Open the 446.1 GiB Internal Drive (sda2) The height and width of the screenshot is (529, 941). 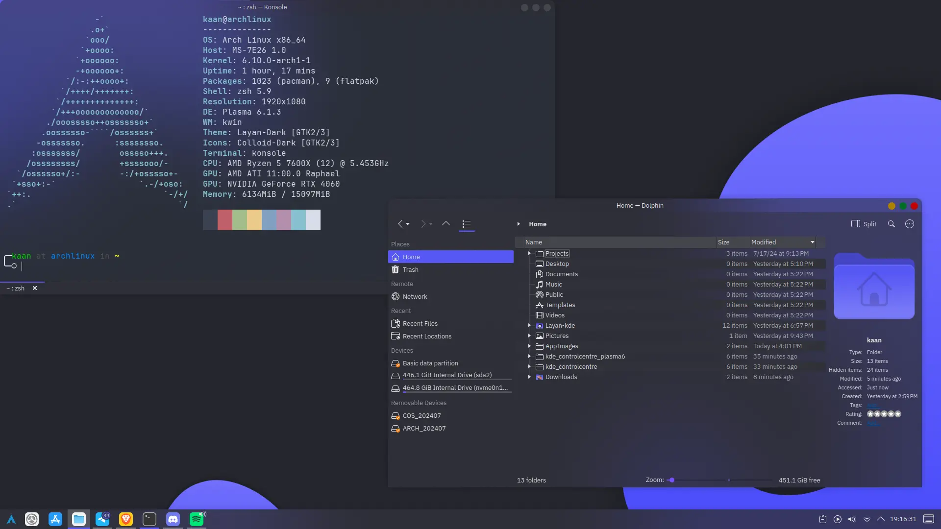pyautogui.click(x=451, y=375)
